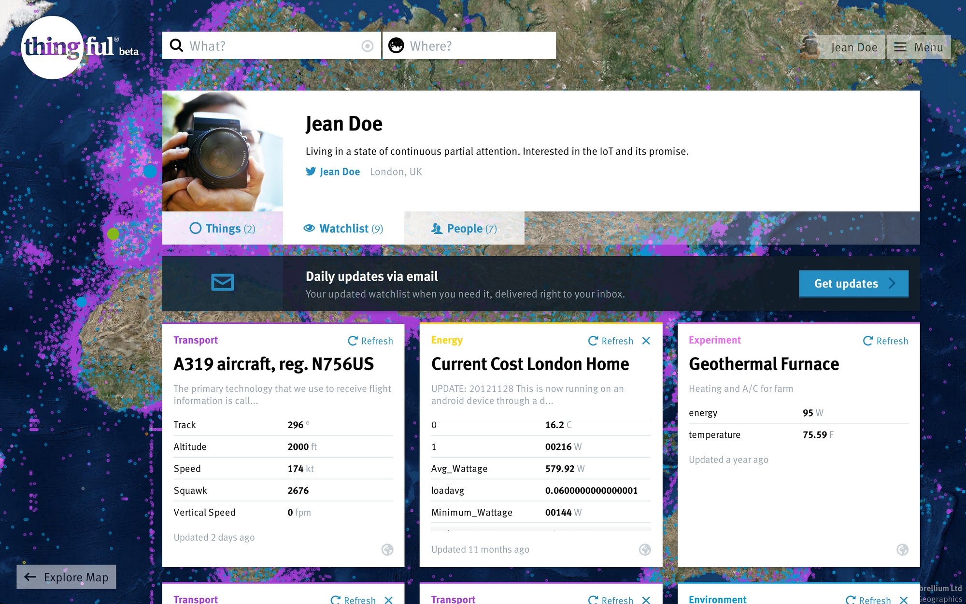The image size is (966, 604).
Task: Click the Environment category label at bottom
Action: (717, 599)
